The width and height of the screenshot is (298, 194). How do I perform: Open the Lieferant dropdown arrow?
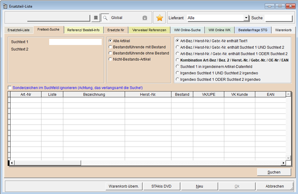246,18
